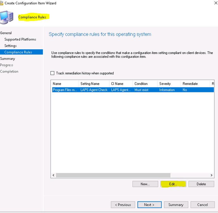Edit the selected compliance rule
The width and height of the screenshot is (218, 213).
coord(173,184)
